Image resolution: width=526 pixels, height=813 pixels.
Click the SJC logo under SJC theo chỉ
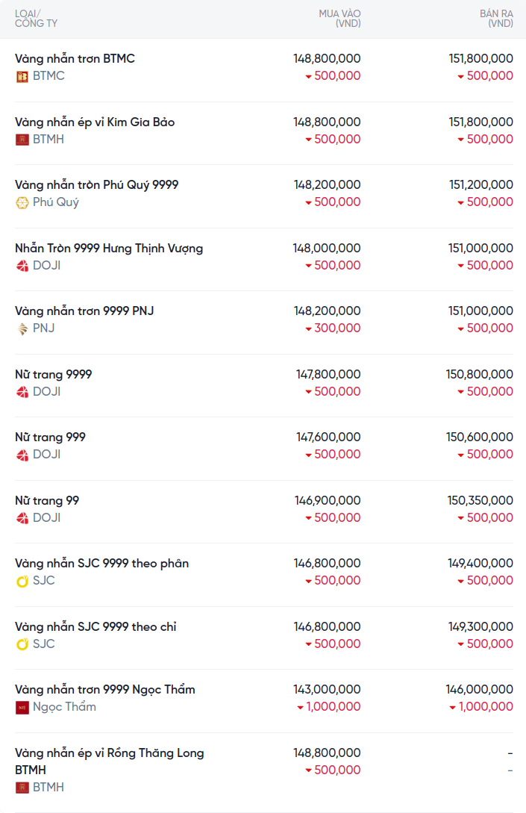click(x=22, y=644)
